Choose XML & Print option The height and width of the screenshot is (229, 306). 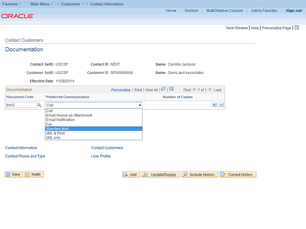coord(94,133)
